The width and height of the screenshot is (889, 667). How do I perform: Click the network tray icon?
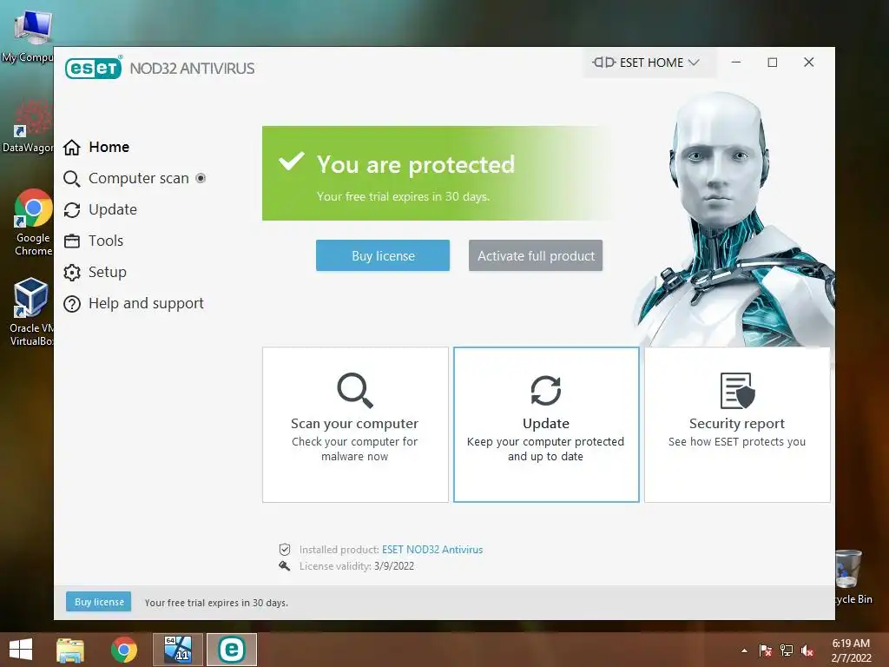[787, 650]
